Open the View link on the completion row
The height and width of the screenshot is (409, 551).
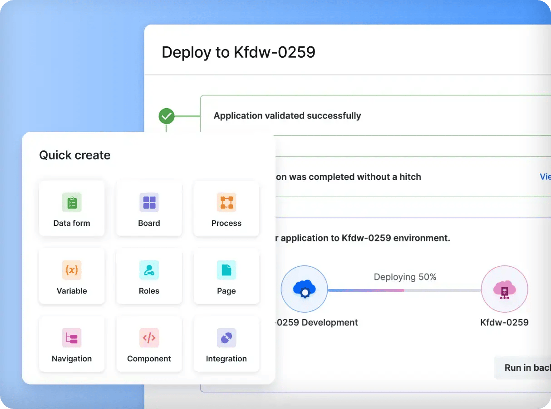point(545,177)
